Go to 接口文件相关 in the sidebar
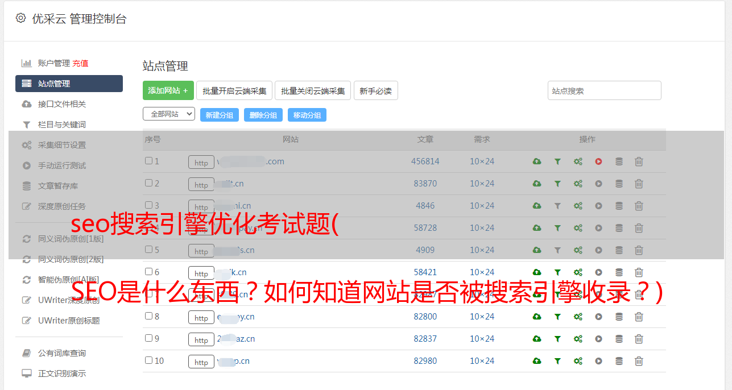The image size is (732, 390). [62, 104]
